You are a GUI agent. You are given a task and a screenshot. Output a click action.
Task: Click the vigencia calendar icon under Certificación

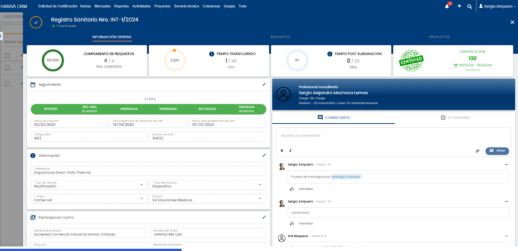[456, 65]
